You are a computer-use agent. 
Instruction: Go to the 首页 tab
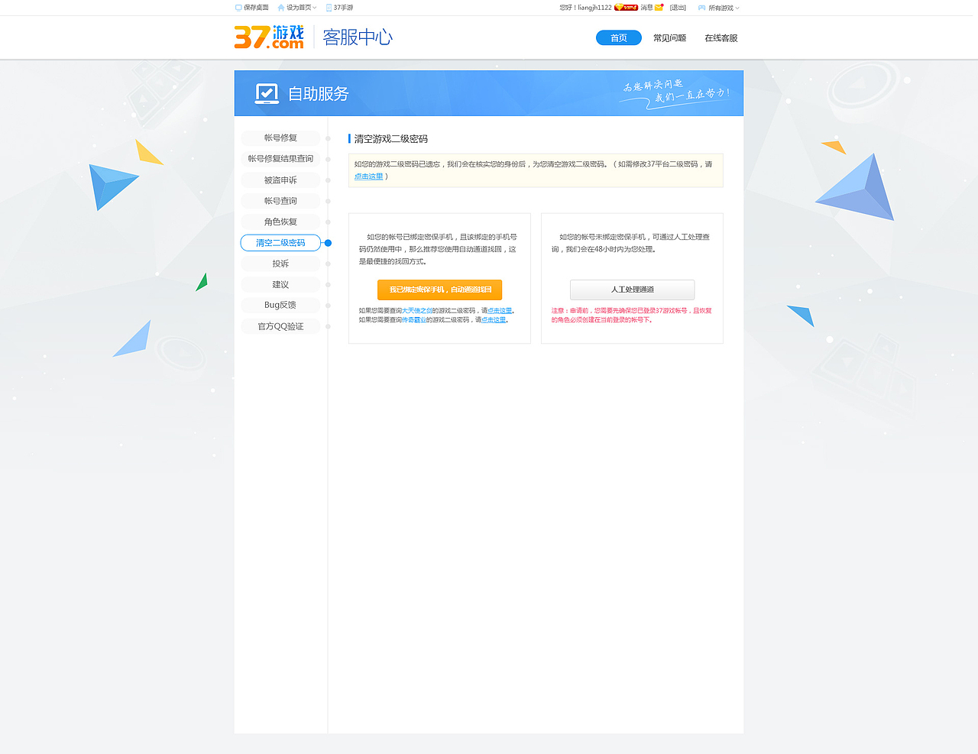tap(619, 38)
